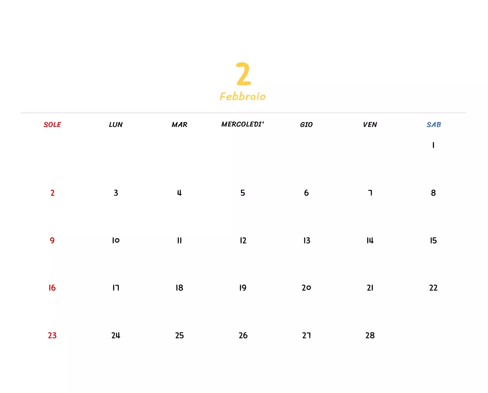
Task: Click the red date 2
Action: click(x=52, y=193)
